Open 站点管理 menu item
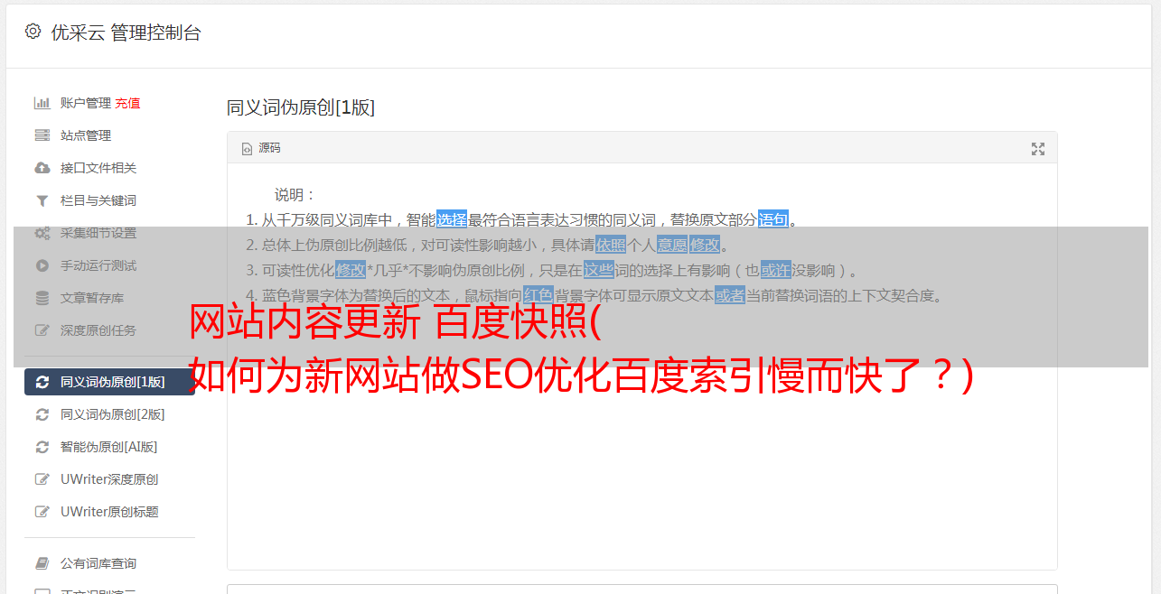1161x594 pixels. 86,135
